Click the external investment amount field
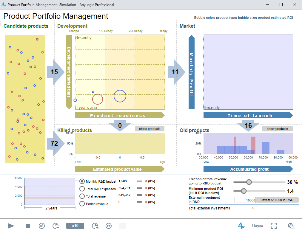 [245, 200]
